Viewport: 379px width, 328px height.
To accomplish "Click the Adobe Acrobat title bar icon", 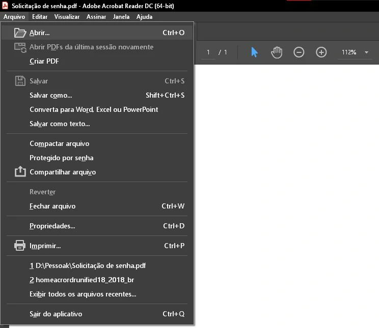I will (5, 6).
